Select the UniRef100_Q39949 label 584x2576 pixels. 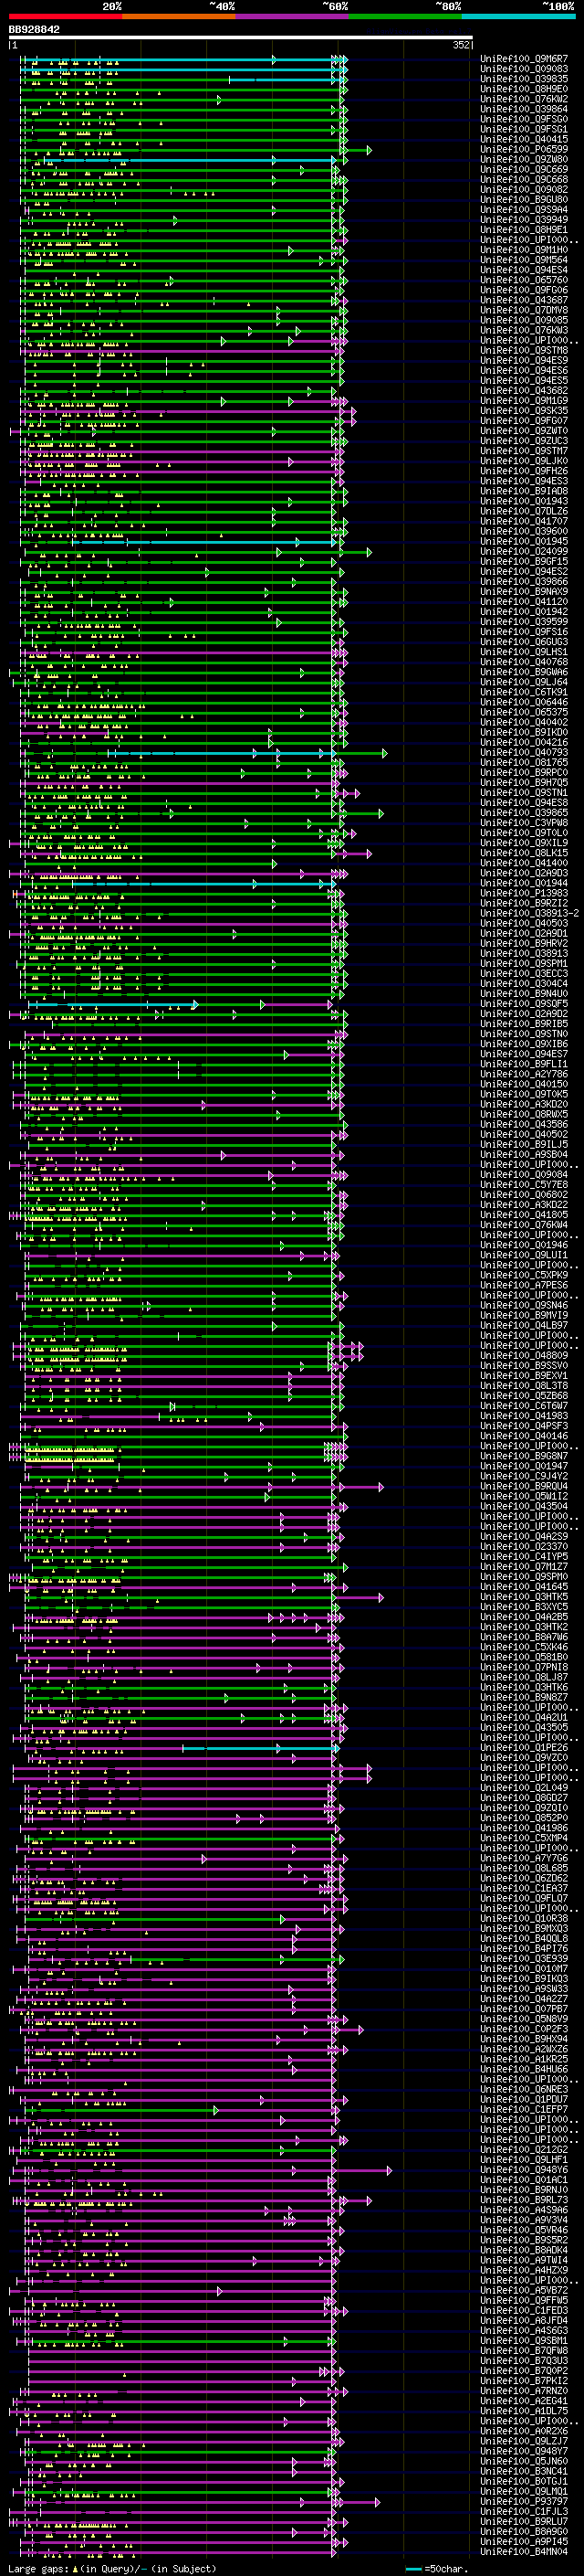tap(524, 220)
